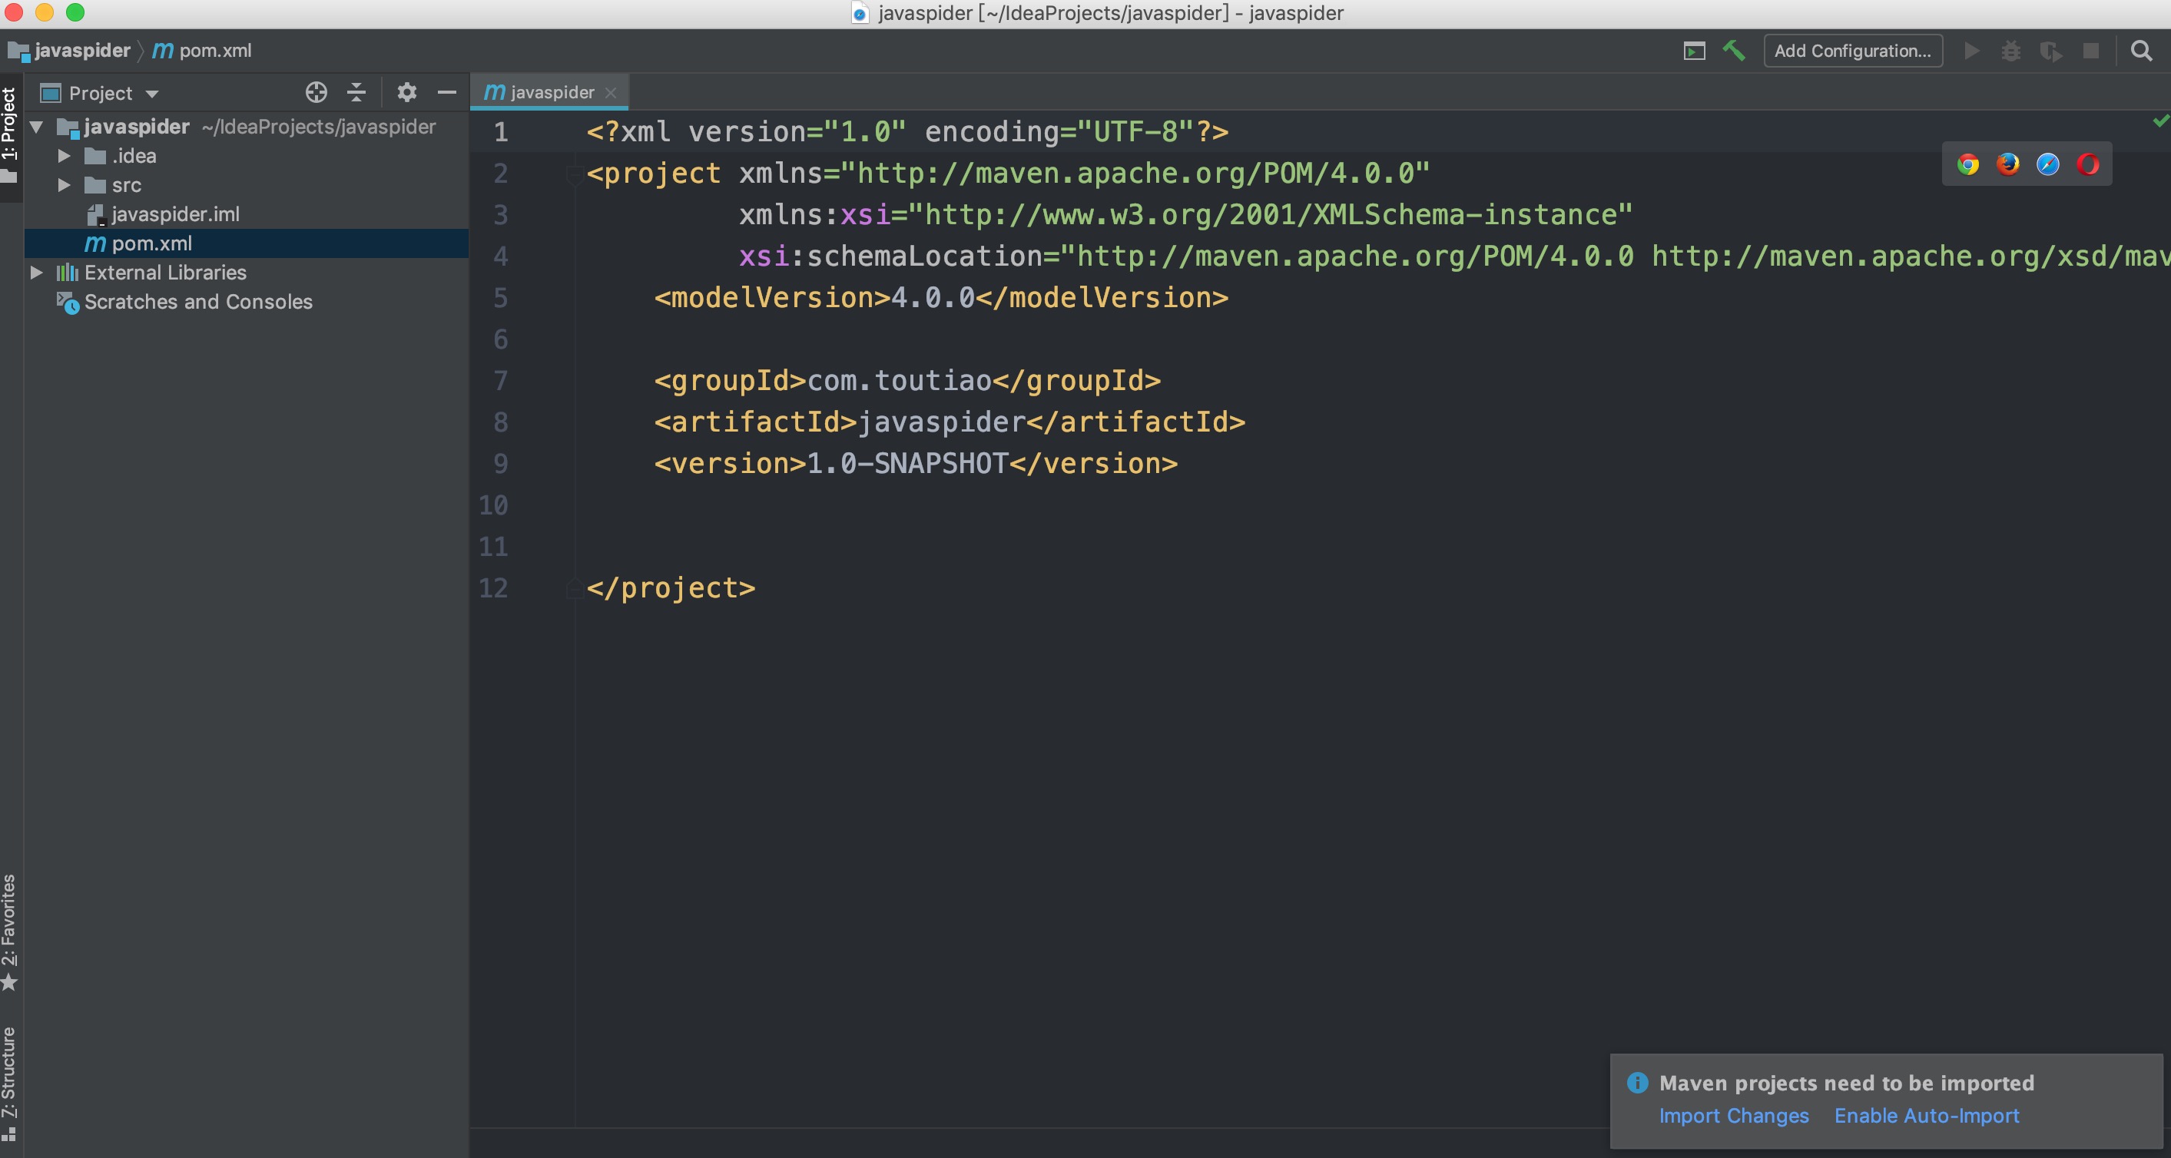Click line number 7 in gutter
This screenshot has width=2171, height=1158.
pyautogui.click(x=501, y=381)
